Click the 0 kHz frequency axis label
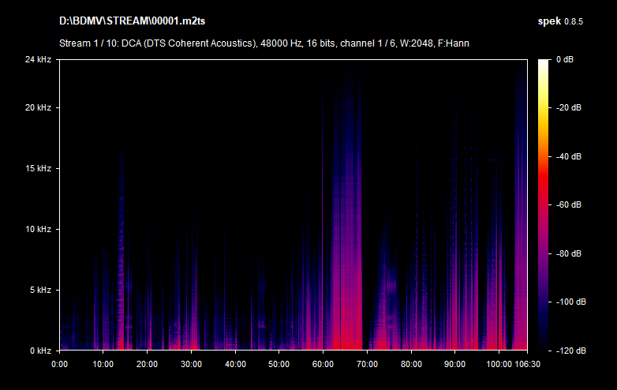 tap(39, 351)
